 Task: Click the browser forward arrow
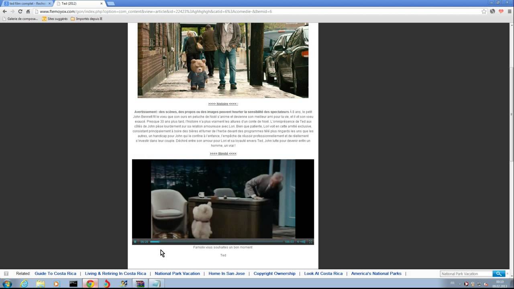coord(12,11)
